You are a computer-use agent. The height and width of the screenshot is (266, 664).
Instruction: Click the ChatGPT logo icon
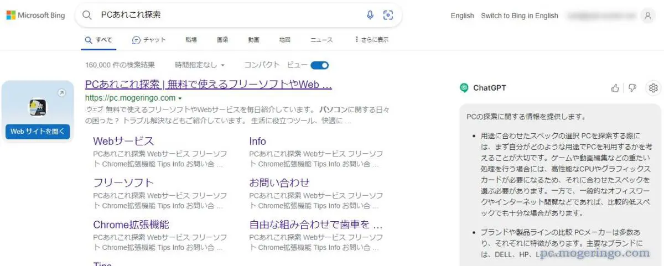(464, 88)
